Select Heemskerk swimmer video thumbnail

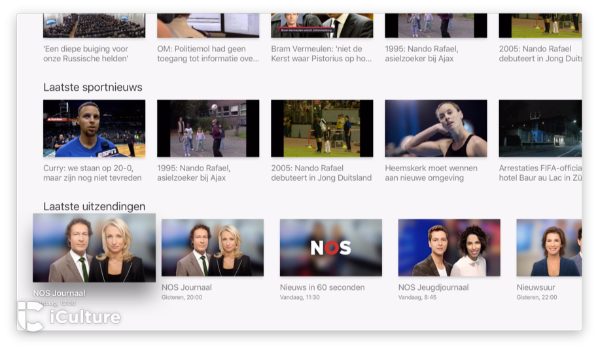(436, 129)
